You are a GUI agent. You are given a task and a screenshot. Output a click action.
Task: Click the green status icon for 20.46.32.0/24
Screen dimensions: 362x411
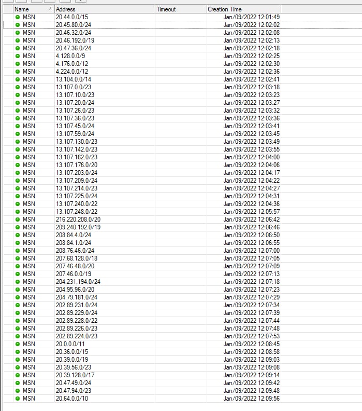[x=18, y=33]
